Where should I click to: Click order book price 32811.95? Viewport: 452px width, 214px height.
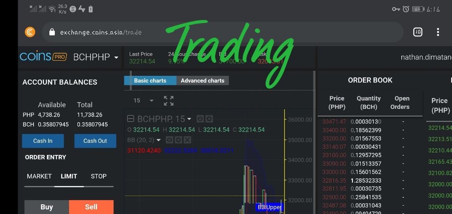coord(334,188)
